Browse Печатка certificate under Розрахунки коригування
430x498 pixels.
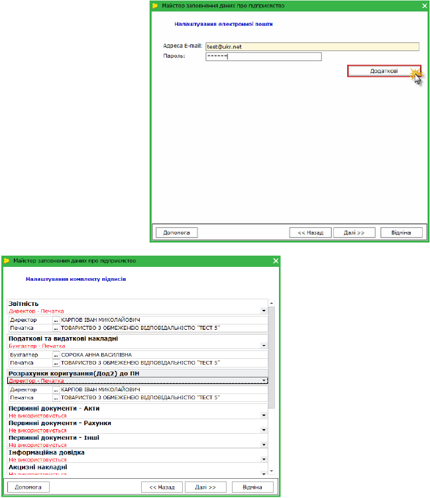[56, 397]
